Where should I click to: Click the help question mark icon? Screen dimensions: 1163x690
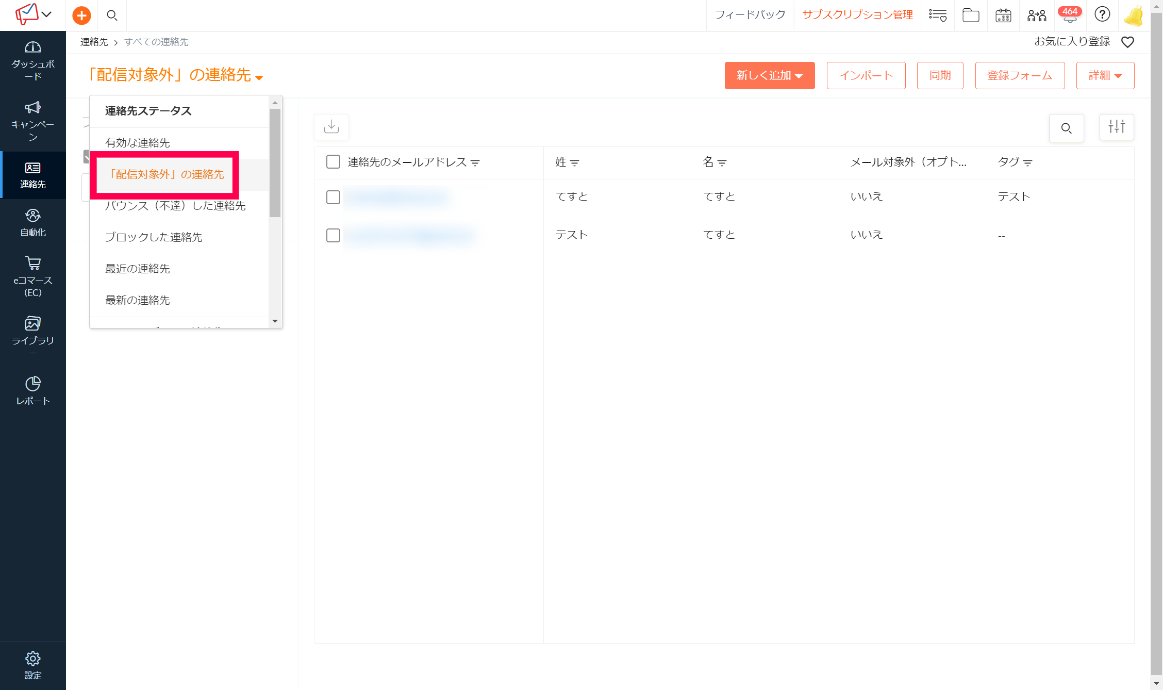tap(1102, 14)
